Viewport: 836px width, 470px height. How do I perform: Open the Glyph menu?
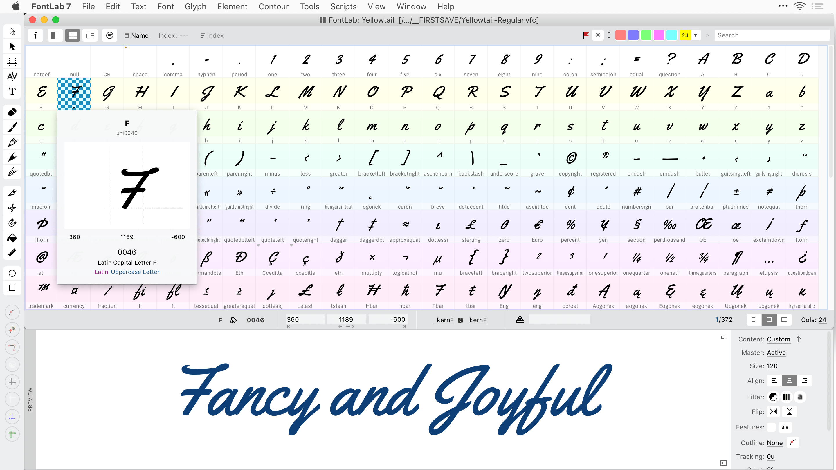195,6
